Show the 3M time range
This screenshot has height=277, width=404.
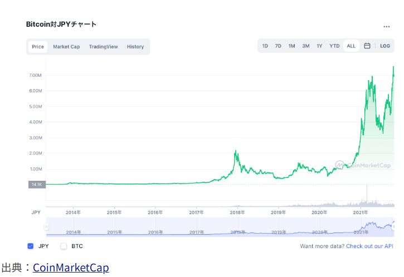point(306,46)
